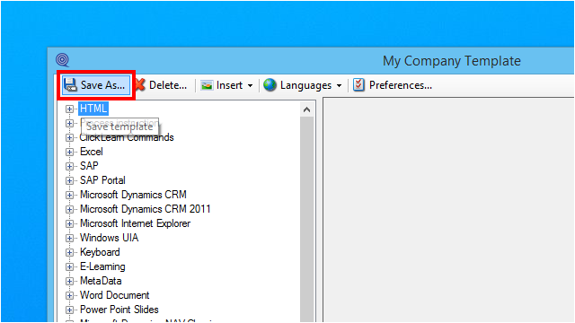Expand the Microsoft Internet Explorer node
This screenshot has width=575, height=323.
click(69, 223)
